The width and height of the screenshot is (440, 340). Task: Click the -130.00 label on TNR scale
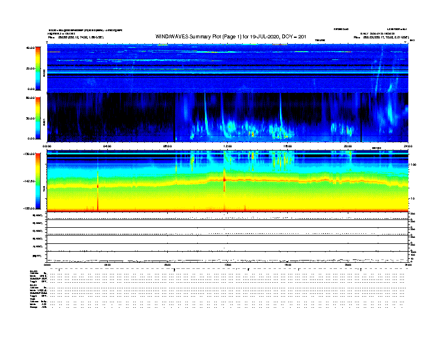[29, 154]
